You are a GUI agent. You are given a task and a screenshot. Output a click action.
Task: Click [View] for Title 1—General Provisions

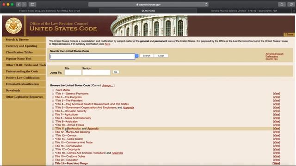(x=277, y=94)
